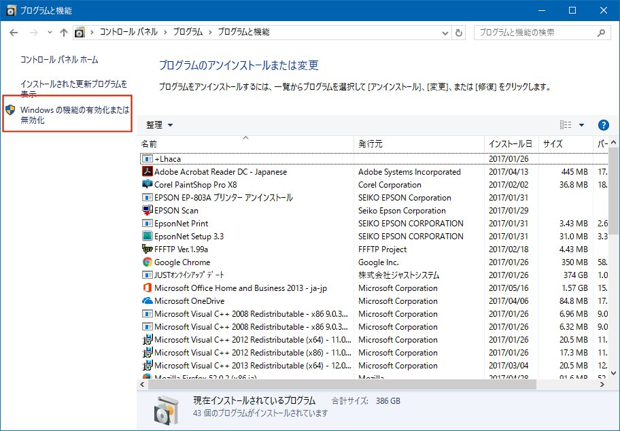Sort by the 発行元 column header
The height and width of the screenshot is (431, 620).
(x=419, y=144)
